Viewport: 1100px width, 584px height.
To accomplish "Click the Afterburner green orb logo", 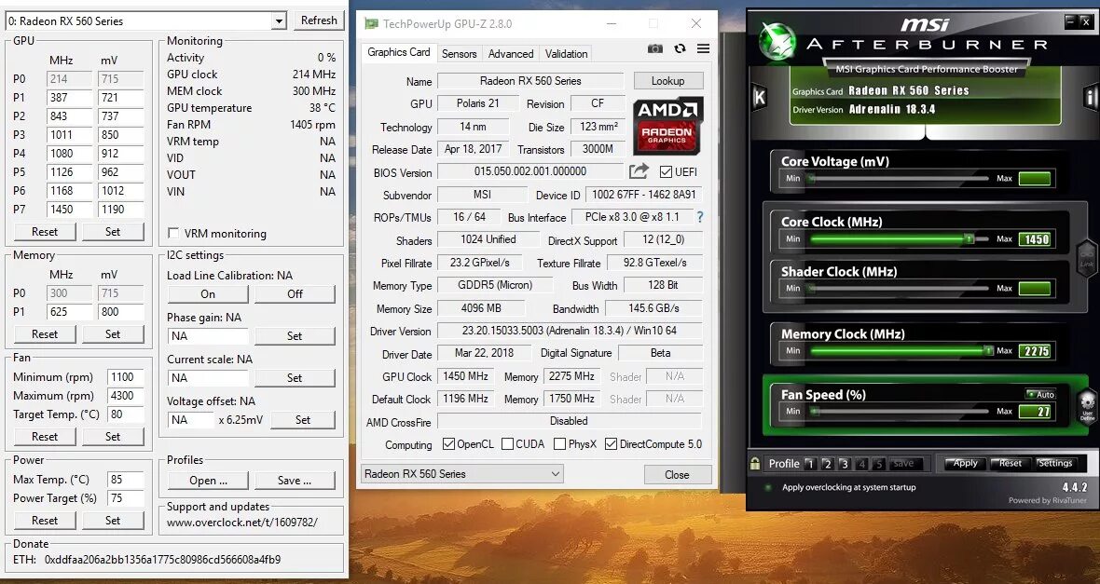I will click(777, 41).
